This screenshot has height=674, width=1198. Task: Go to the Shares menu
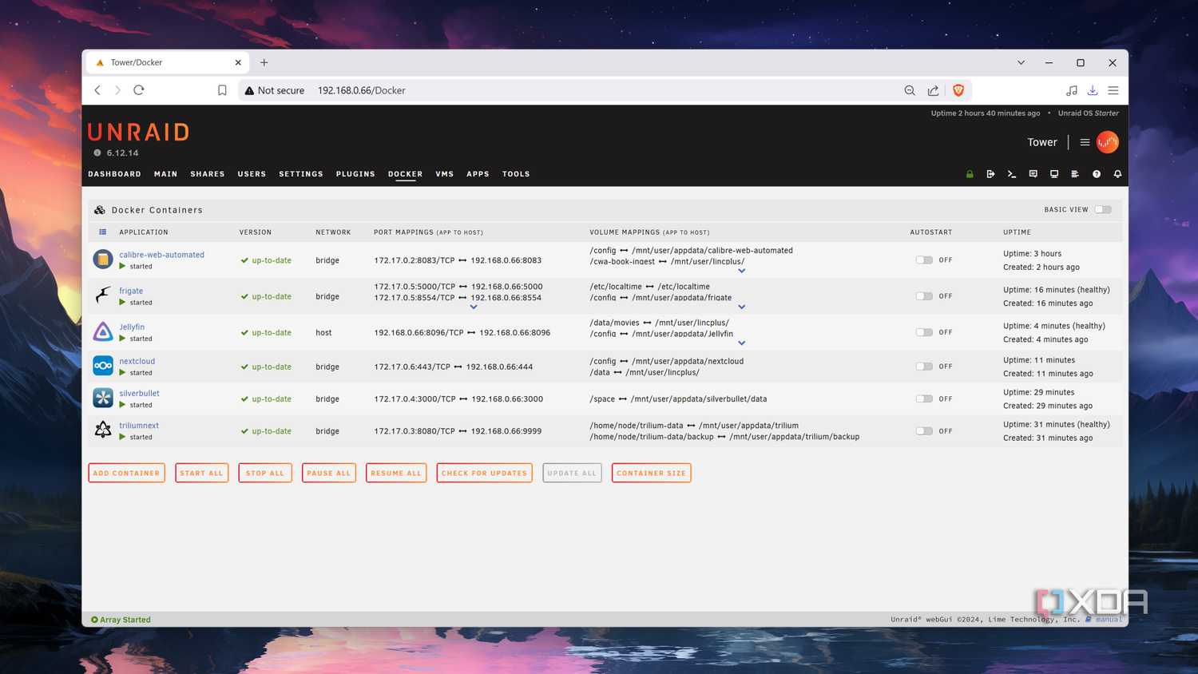click(208, 174)
